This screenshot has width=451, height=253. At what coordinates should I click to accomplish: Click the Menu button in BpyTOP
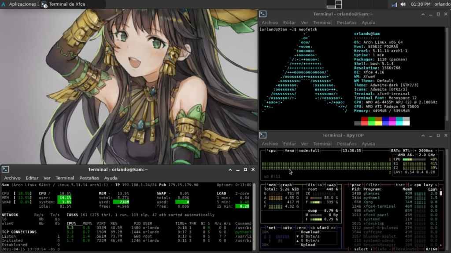pyautogui.click(x=289, y=150)
